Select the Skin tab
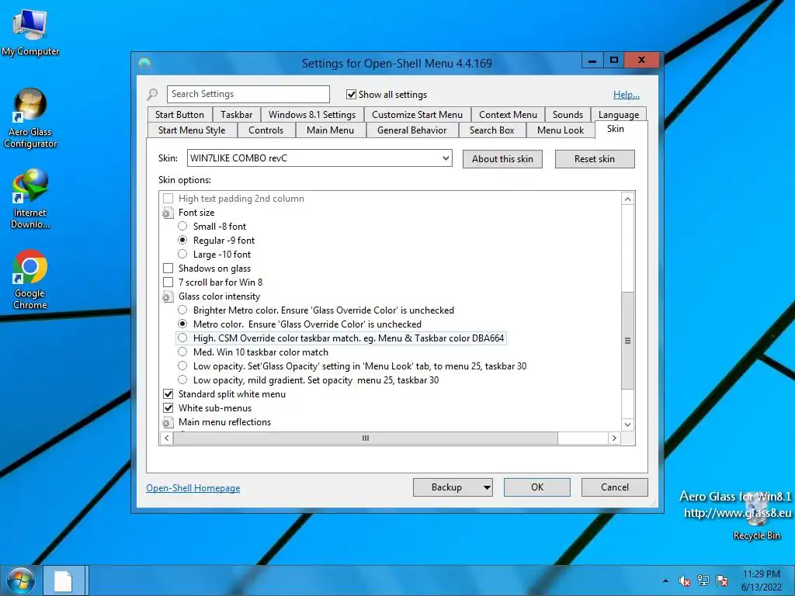Viewport: 795px width, 596px height. coord(616,129)
